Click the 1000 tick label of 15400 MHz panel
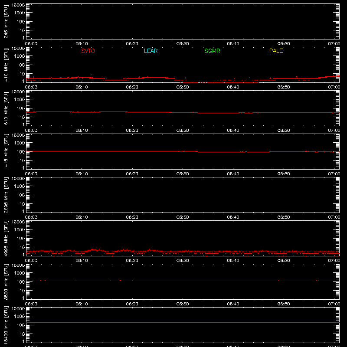The image size is (347, 347). 20,317
